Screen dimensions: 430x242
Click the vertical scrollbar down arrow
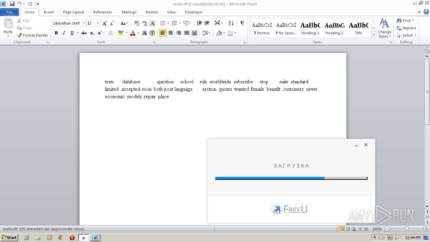[427, 206]
